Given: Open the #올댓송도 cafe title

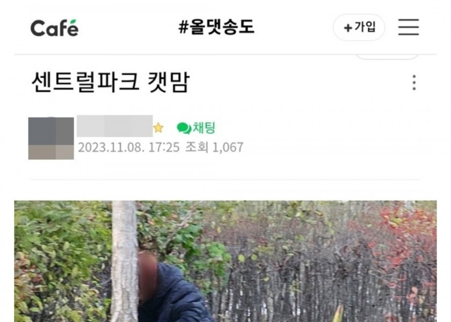Looking at the screenshot, I should point(216,27).
